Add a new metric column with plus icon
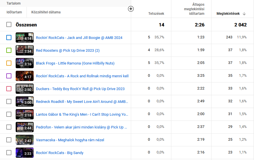The height and width of the screenshot is (160, 254). click(131, 9)
